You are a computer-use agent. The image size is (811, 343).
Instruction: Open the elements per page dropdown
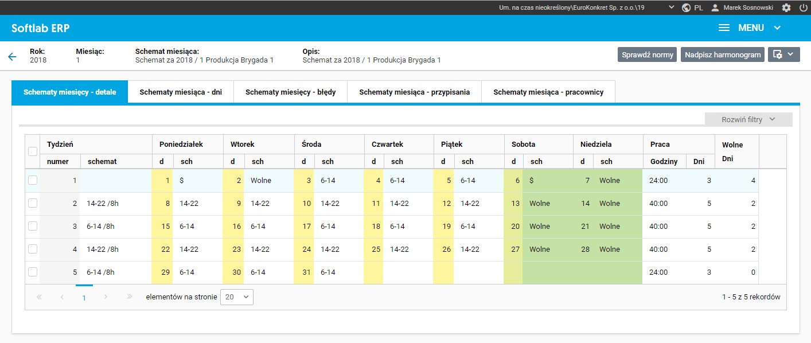point(236,297)
